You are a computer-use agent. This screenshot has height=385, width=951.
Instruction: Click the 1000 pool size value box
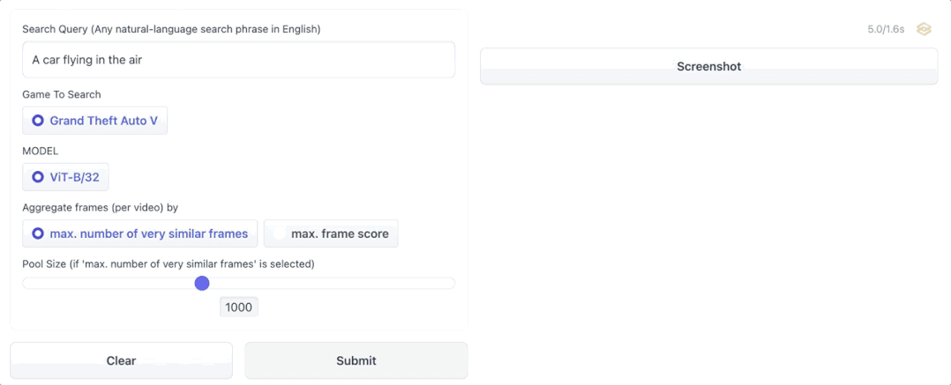(x=238, y=307)
